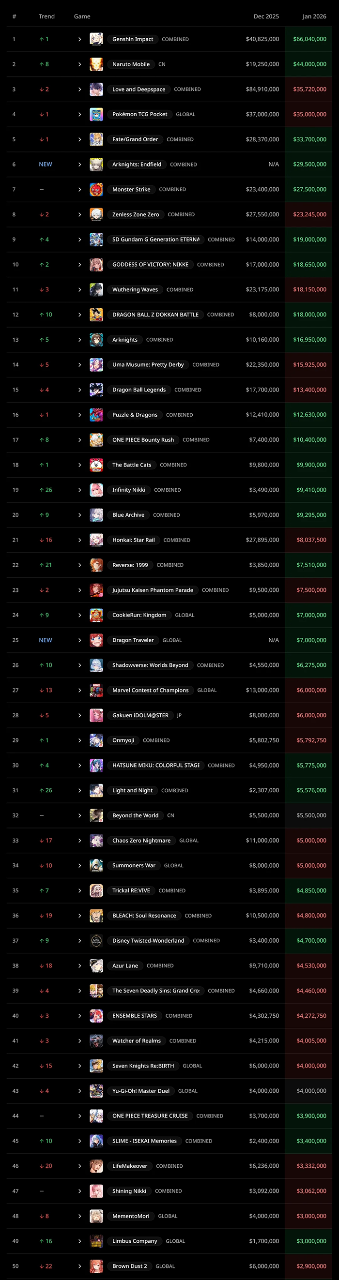Screen dimensions: 339x1280
Task: Open the Pokémon TCG Pocket icon
Action: click(x=96, y=114)
